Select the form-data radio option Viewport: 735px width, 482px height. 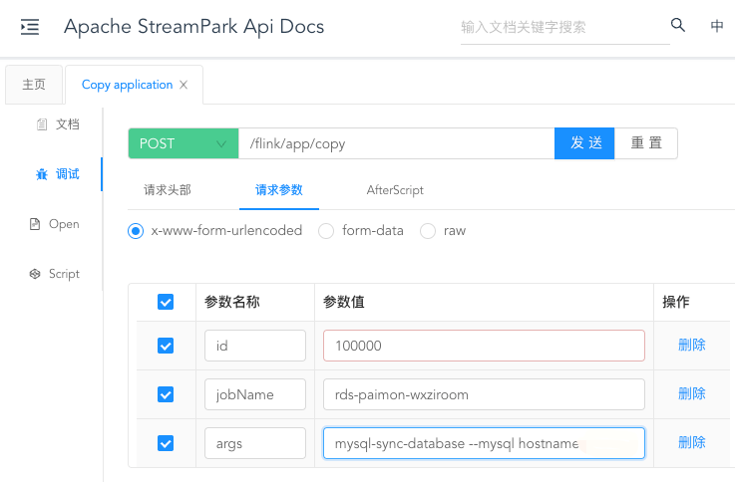coord(325,231)
